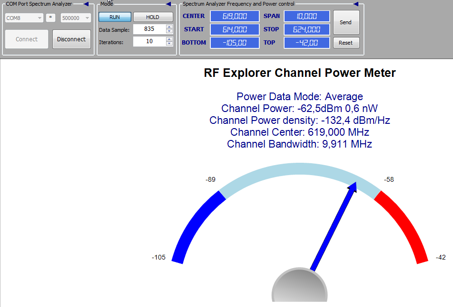The image size is (453, 307).
Task: Reset the analyzer settings
Action: pos(346,43)
